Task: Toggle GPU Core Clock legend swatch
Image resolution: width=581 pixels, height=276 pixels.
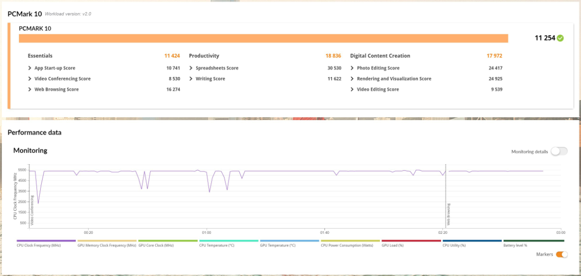Action: (x=168, y=241)
